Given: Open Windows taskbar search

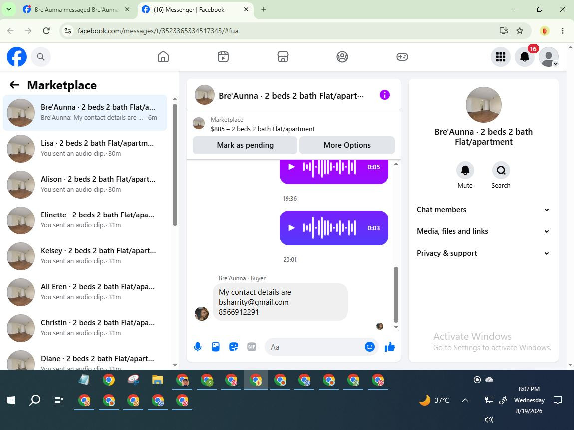Looking at the screenshot, I should tap(35, 400).
